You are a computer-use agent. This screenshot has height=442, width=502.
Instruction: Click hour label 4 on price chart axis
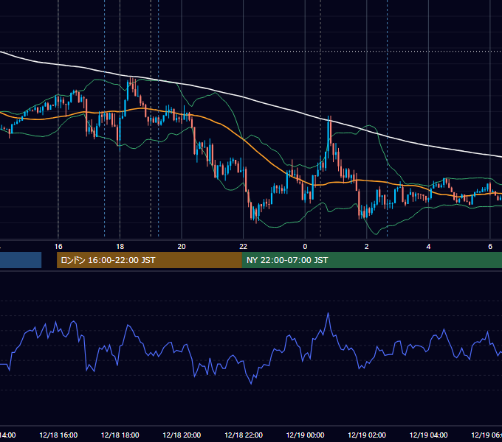tap(428, 247)
